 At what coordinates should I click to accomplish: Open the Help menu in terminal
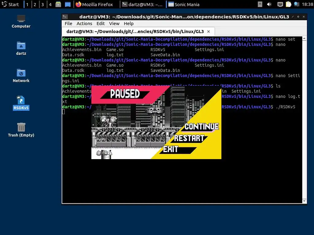point(128,24)
